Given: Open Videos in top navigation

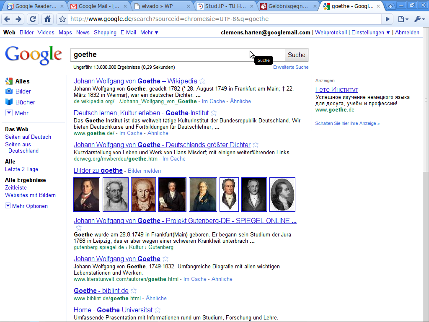Looking at the screenshot, I should pyautogui.click(x=46, y=32).
